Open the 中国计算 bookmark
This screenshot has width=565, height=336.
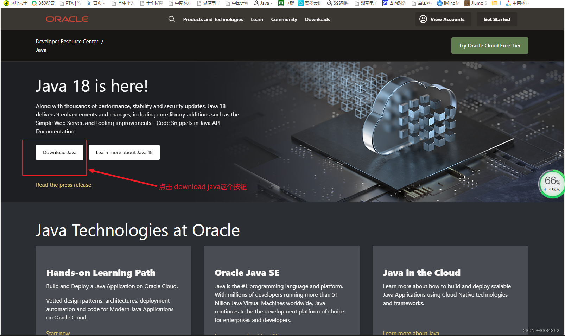pos(237,3)
